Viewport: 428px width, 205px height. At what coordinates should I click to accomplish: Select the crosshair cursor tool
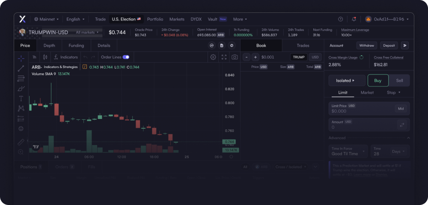coord(21,58)
